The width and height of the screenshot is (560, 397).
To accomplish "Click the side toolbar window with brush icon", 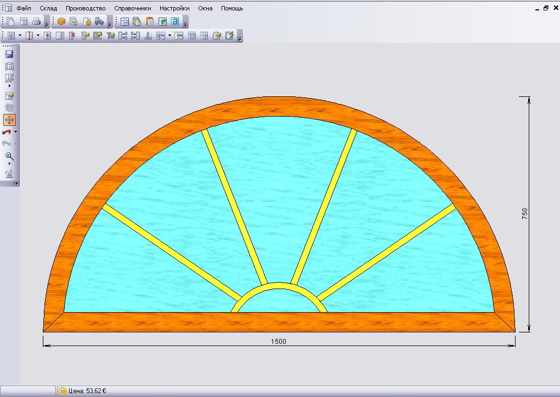I will (x=9, y=96).
